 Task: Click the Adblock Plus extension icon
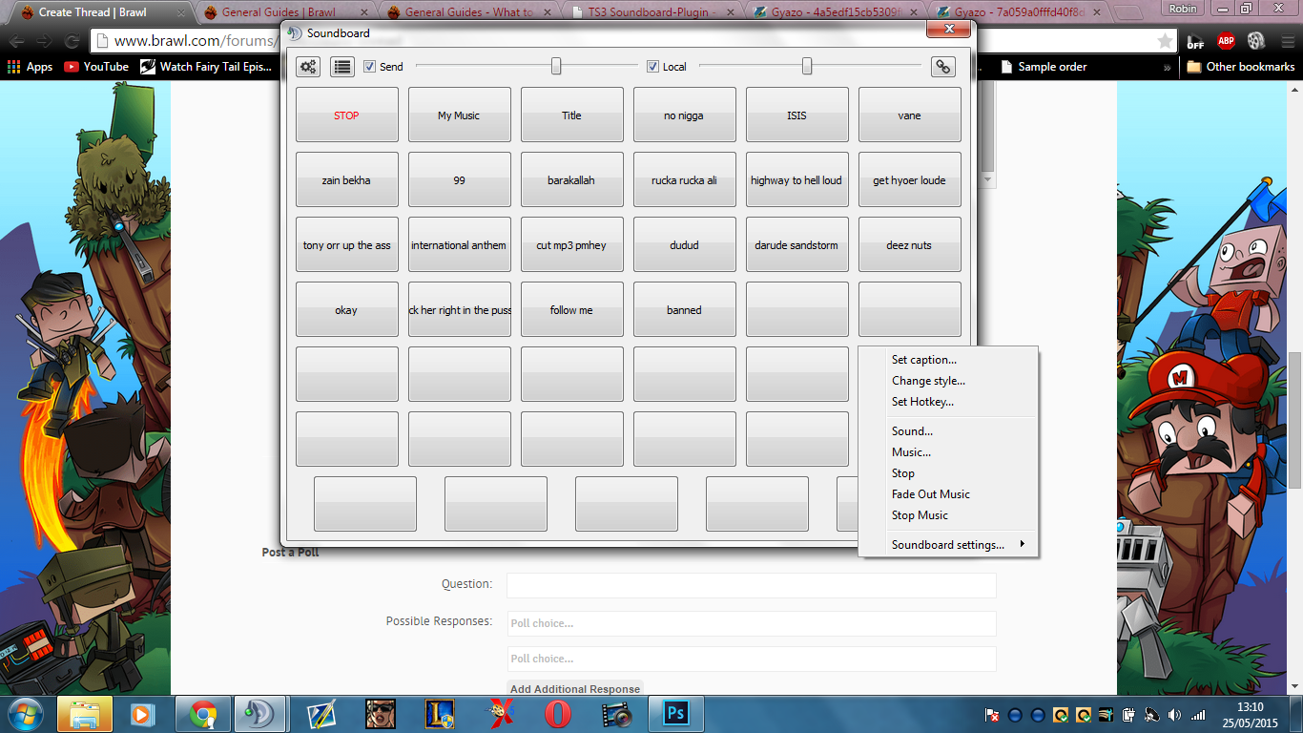coord(1226,41)
